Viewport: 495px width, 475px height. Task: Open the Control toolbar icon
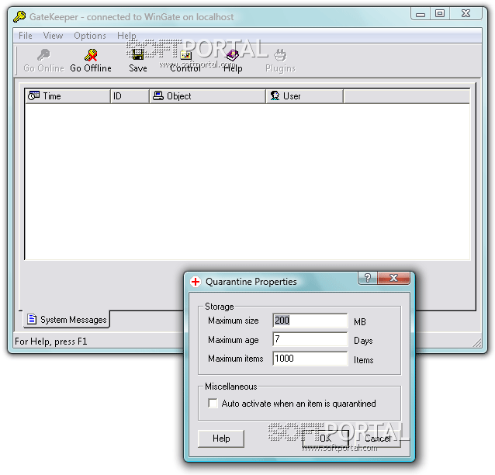pos(185,55)
